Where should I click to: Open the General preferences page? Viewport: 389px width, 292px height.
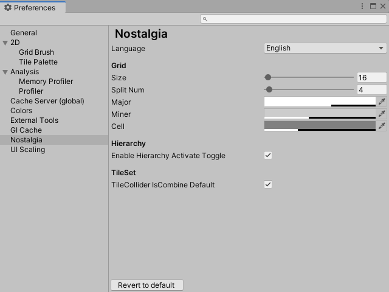coord(24,33)
